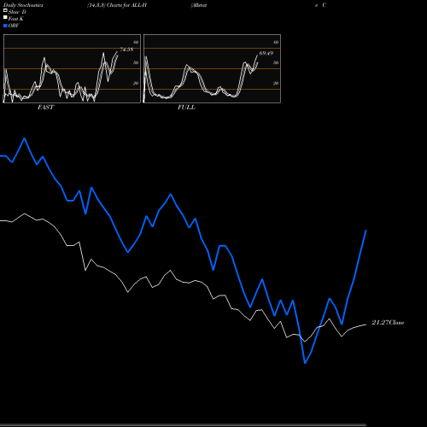The height and width of the screenshot is (427, 427).
Task: Click the blue OBV legend square
Action: 5,26
